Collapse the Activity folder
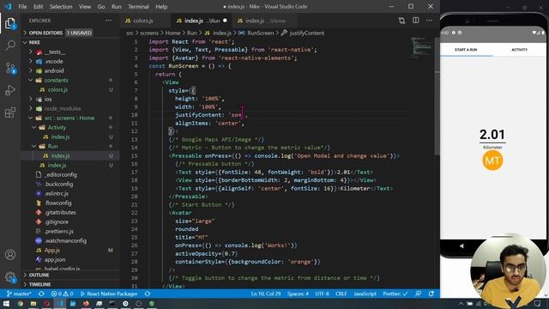549x309 pixels. 34,128
